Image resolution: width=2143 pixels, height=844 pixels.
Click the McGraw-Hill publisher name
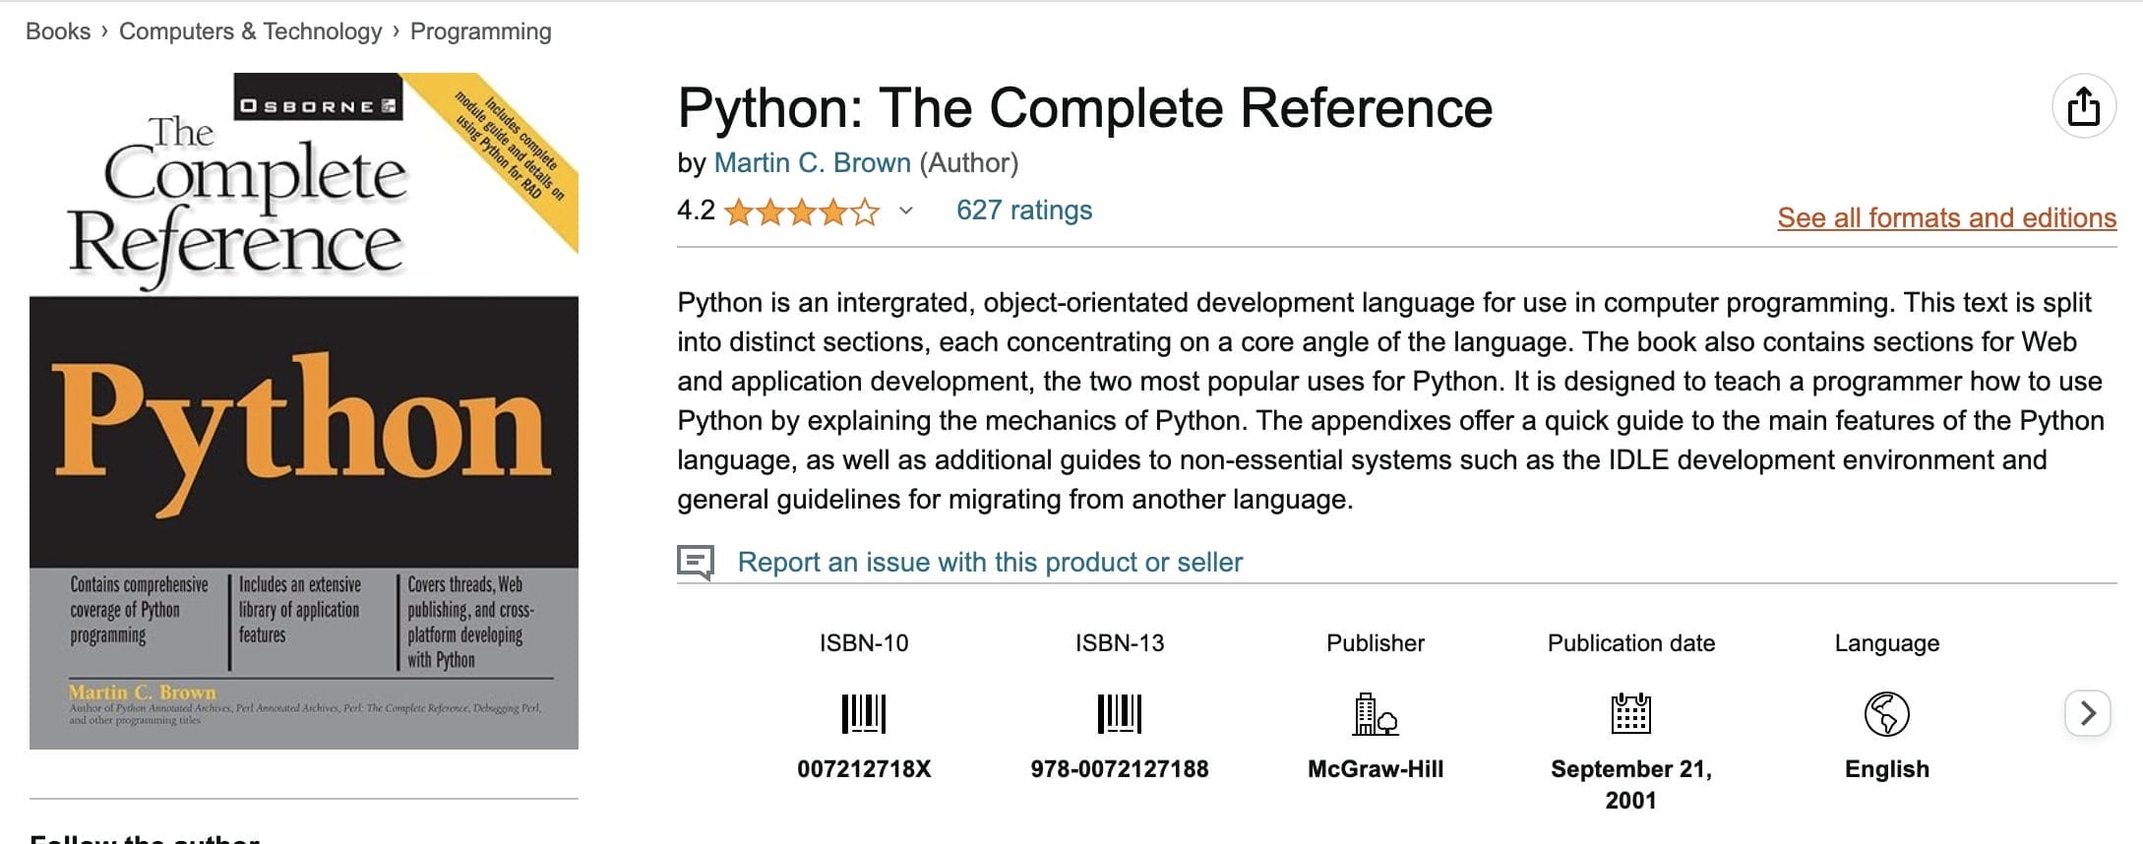tap(1375, 769)
